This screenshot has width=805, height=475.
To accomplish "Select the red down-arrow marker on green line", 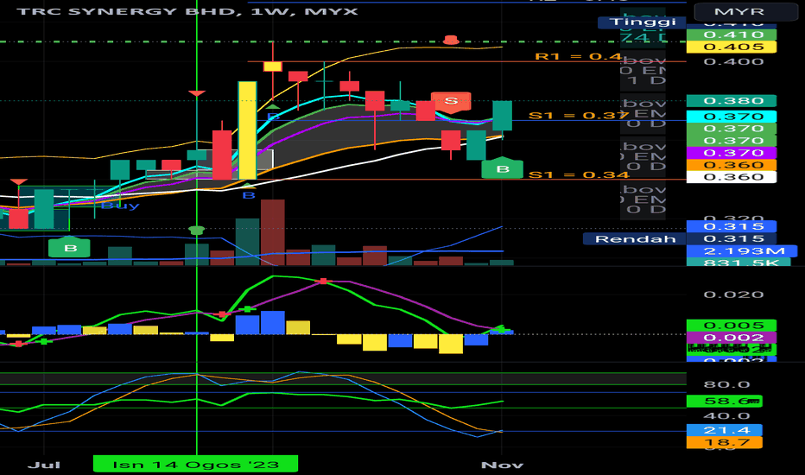I will (x=197, y=93).
